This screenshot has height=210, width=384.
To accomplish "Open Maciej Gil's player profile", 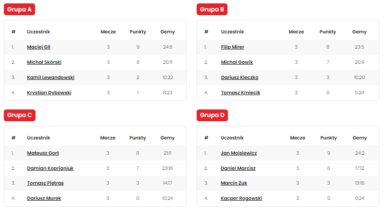I will (x=38, y=47).
